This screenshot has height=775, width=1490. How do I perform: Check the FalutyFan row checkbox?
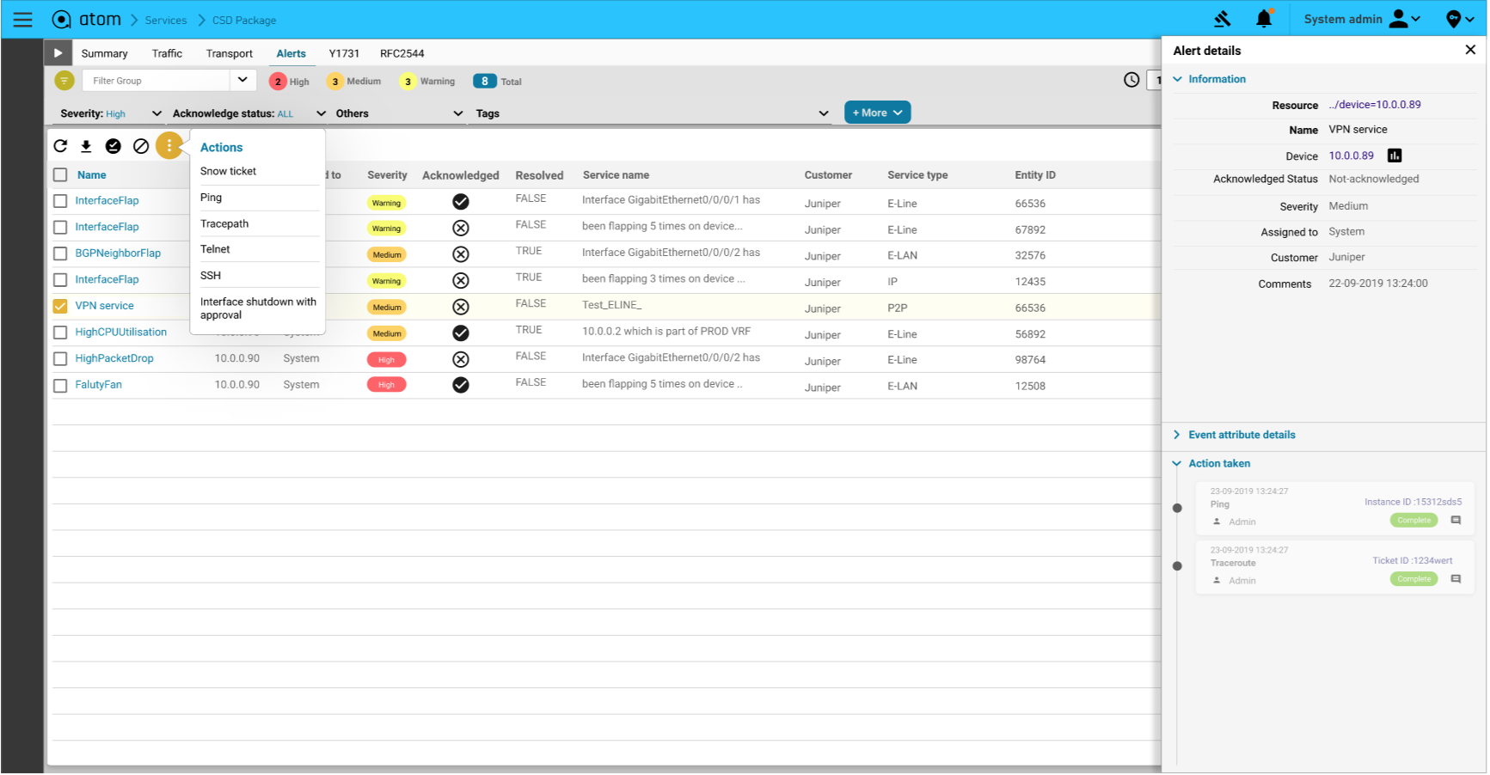point(60,386)
